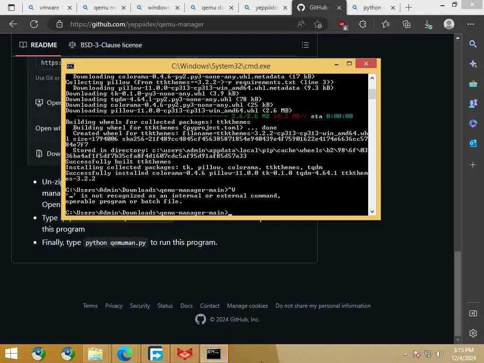Open the volume speaker tray icon
484x363 pixels.
[x=439, y=354]
